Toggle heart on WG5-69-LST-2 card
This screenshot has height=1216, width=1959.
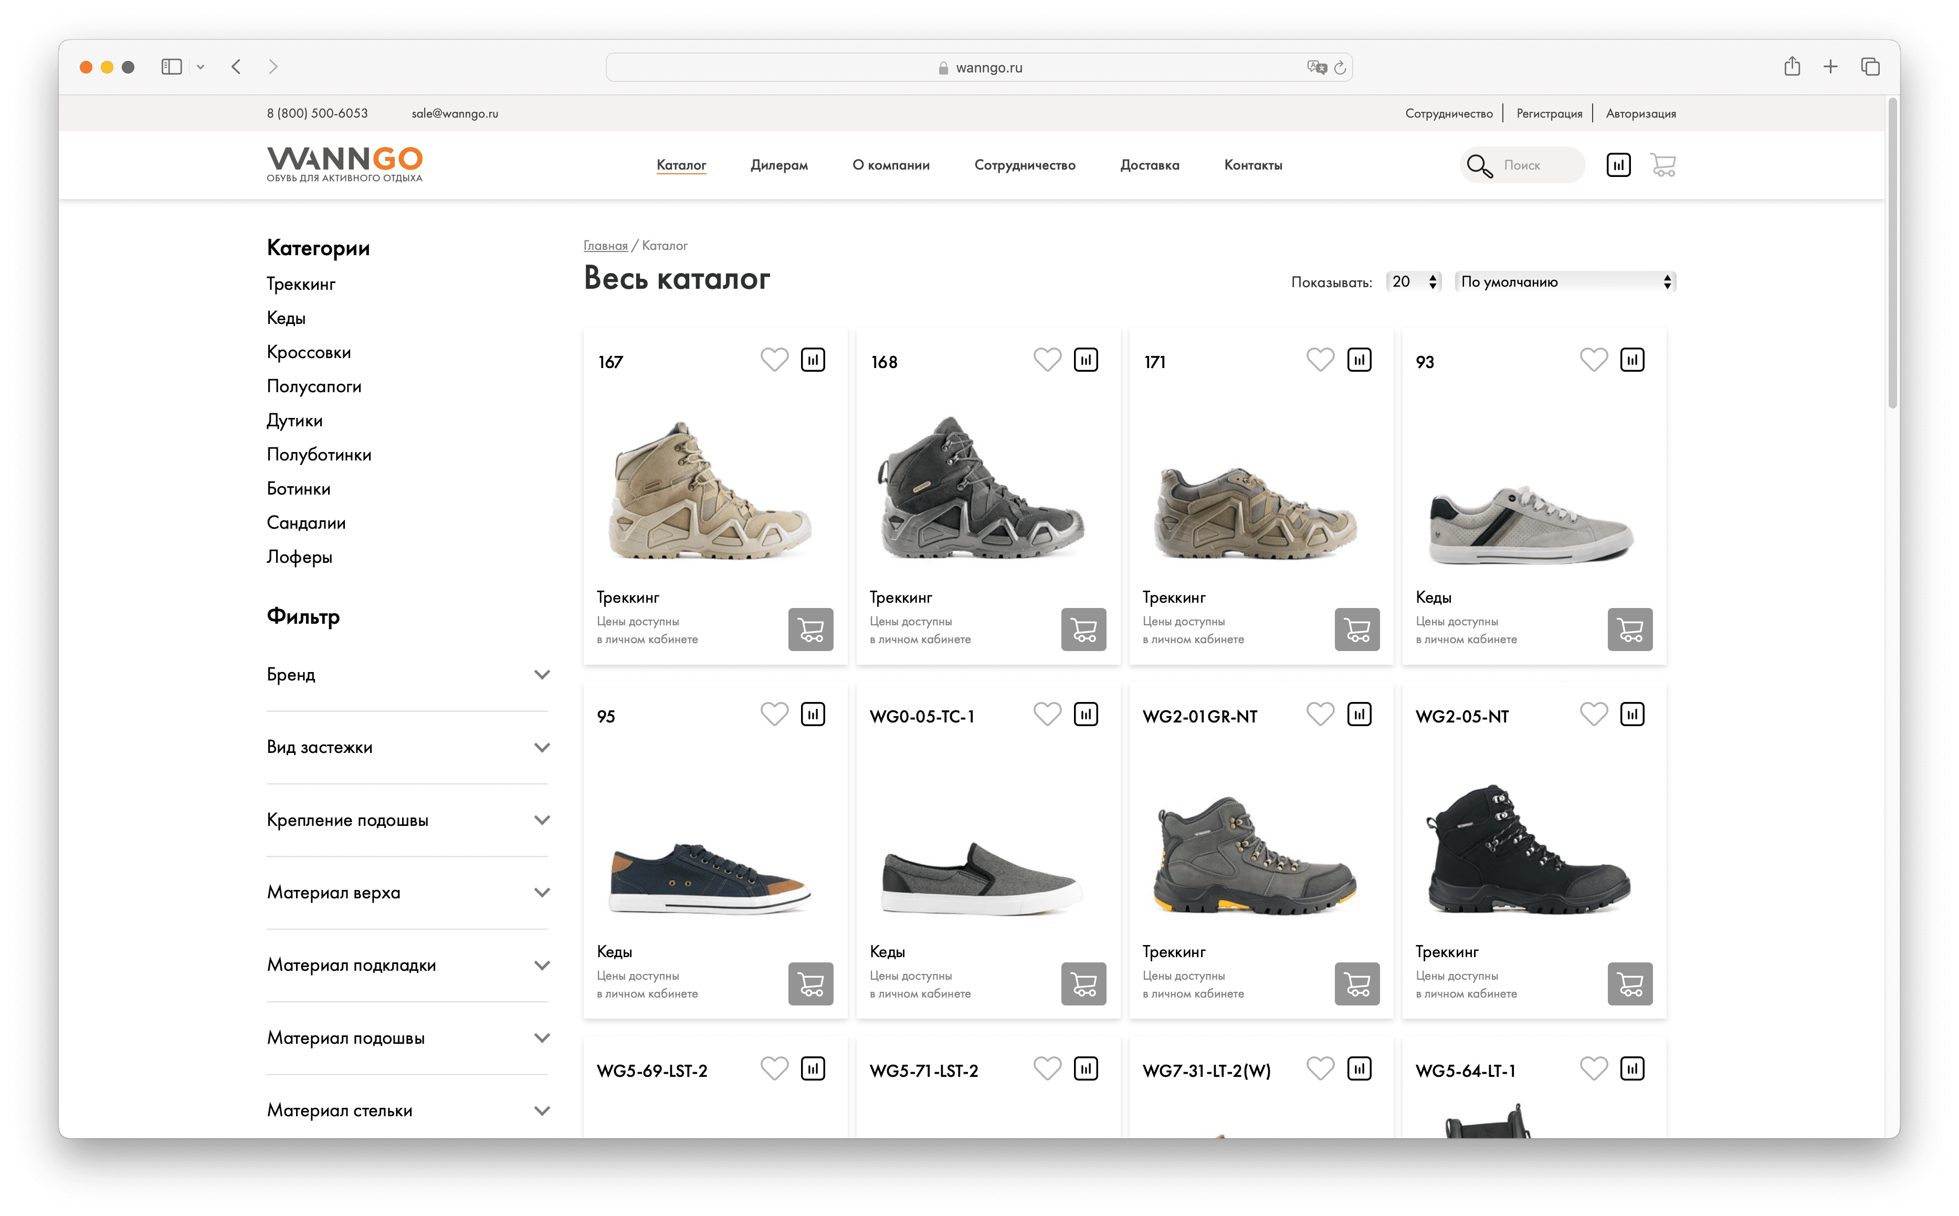pyautogui.click(x=774, y=1069)
